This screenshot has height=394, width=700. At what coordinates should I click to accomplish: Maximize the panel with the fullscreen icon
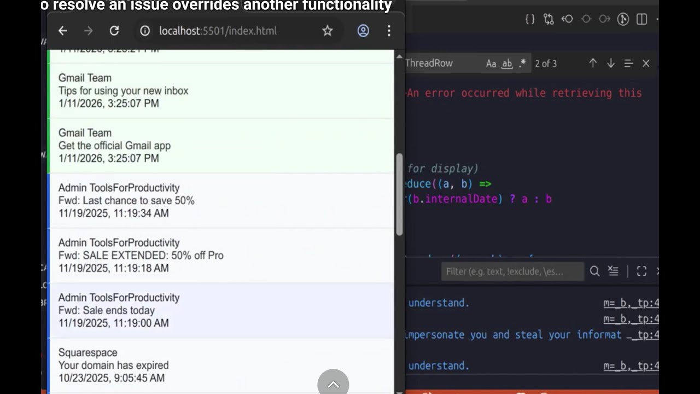click(641, 271)
